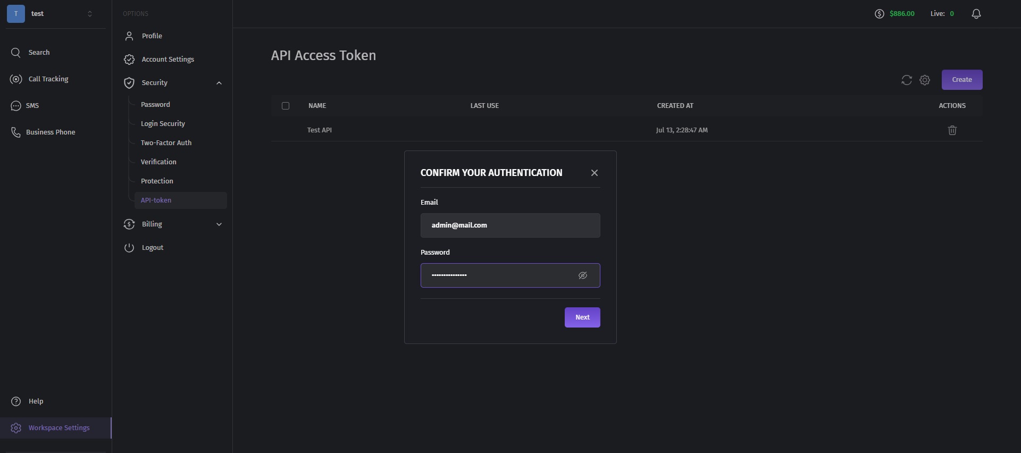Click the refresh tokens icon
Image resolution: width=1021 pixels, height=453 pixels.
(x=907, y=80)
